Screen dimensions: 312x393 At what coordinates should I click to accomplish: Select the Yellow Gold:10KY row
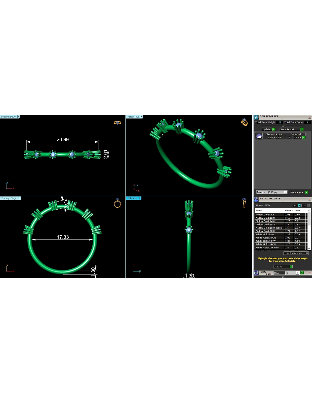pos(281,218)
